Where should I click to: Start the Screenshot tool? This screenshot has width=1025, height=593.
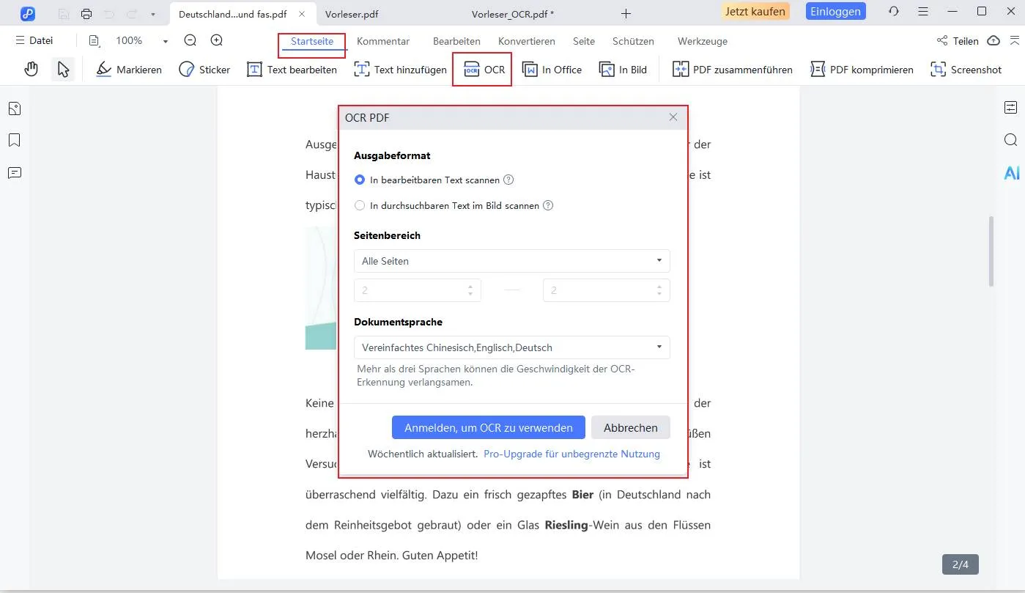[x=966, y=70]
